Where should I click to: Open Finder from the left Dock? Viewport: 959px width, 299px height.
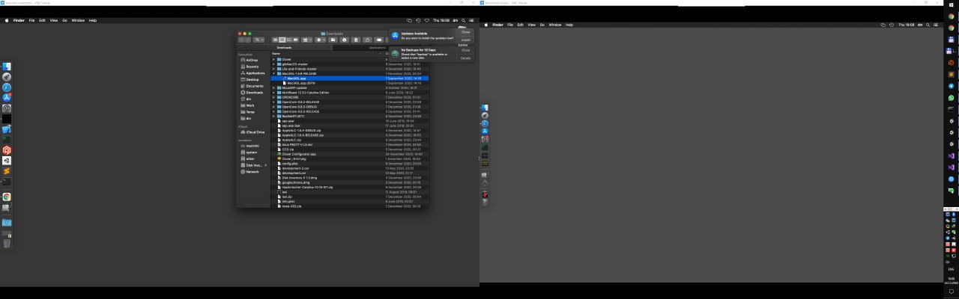click(6, 68)
